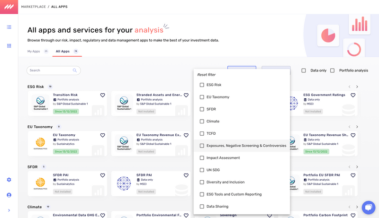The image size is (379, 218).
Task: Check ESG Tools and Custom Reporting
Action: (202, 194)
